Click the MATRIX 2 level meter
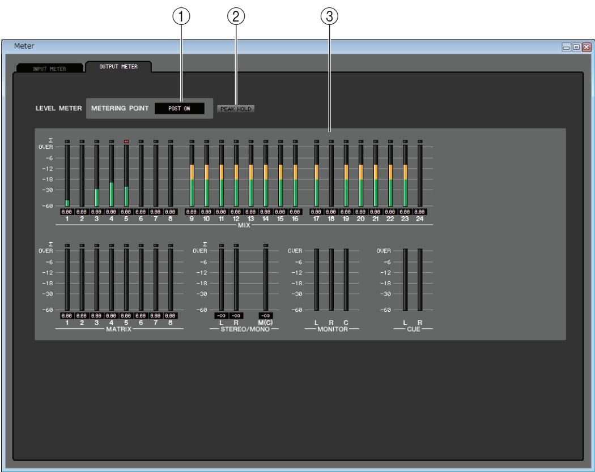Screen dimensions: 595x472 (82, 280)
